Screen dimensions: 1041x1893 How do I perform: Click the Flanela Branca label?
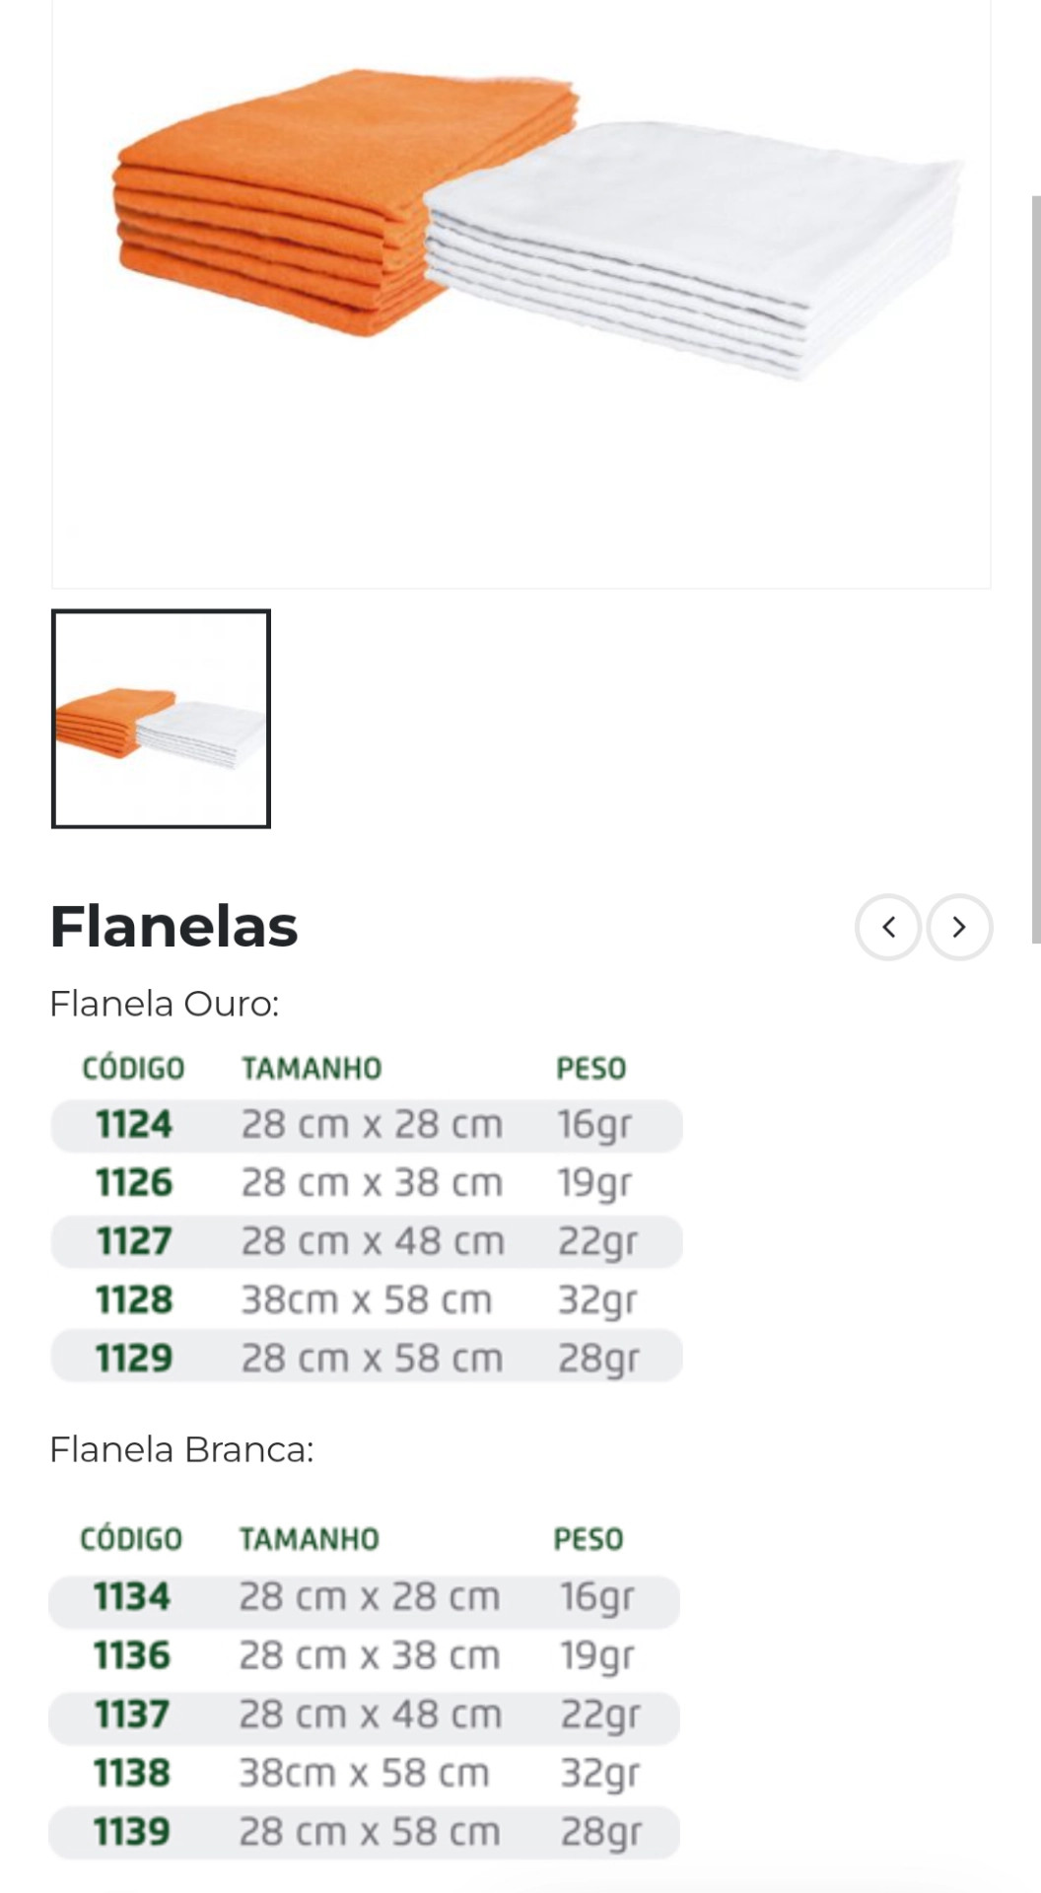point(181,1449)
